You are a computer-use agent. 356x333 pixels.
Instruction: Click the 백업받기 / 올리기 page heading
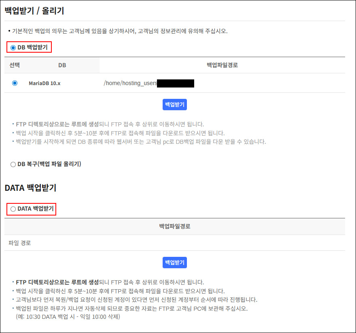pos(34,11)
